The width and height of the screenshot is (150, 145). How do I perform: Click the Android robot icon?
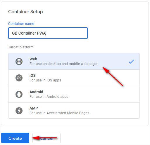pos(19,94)
